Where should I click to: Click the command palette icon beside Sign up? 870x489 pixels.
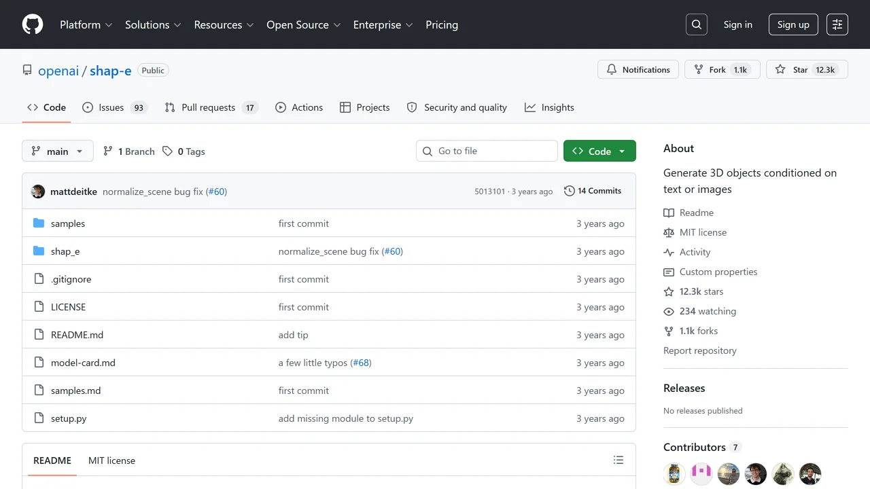pos(837,24)
